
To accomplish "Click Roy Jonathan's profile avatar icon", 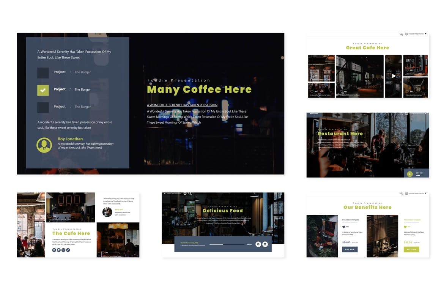I will point(44,145).
